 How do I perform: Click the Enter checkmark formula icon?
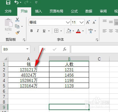point(54,49)
